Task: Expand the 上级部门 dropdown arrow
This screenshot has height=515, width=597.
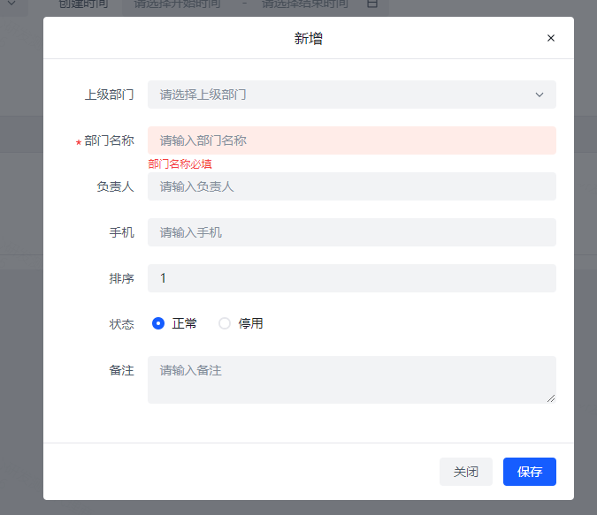Action: pyautogui.click(x=540, y=95)
